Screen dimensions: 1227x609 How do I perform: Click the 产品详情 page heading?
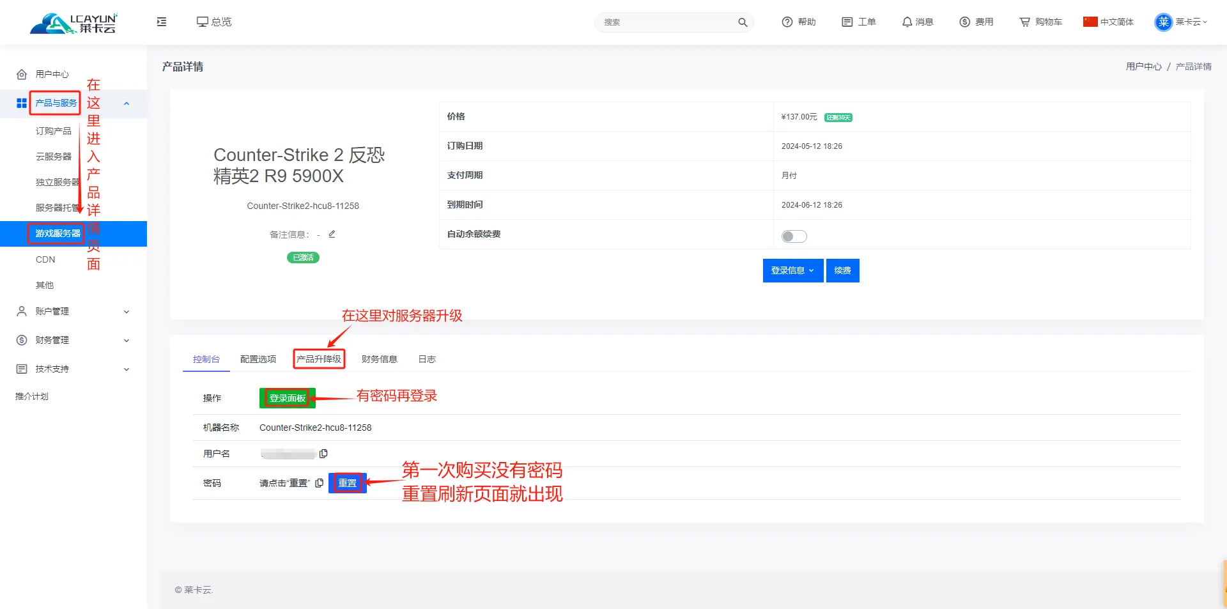[x=183, y=66]
